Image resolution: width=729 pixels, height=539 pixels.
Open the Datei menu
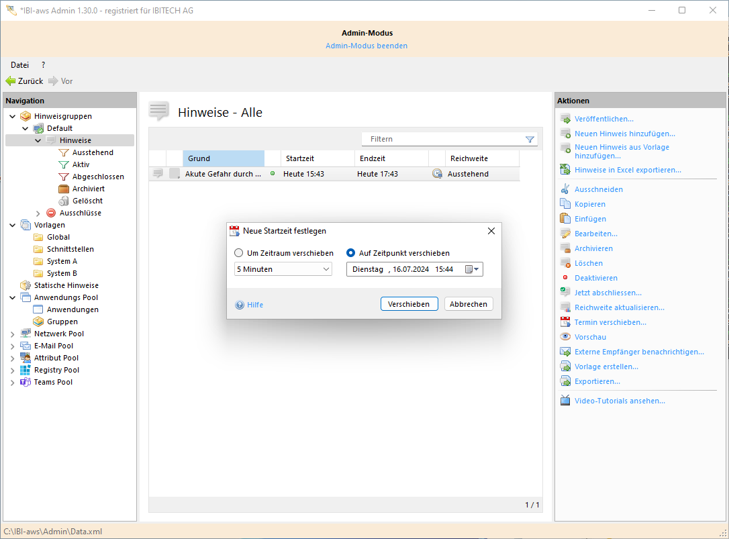(19, 65)
